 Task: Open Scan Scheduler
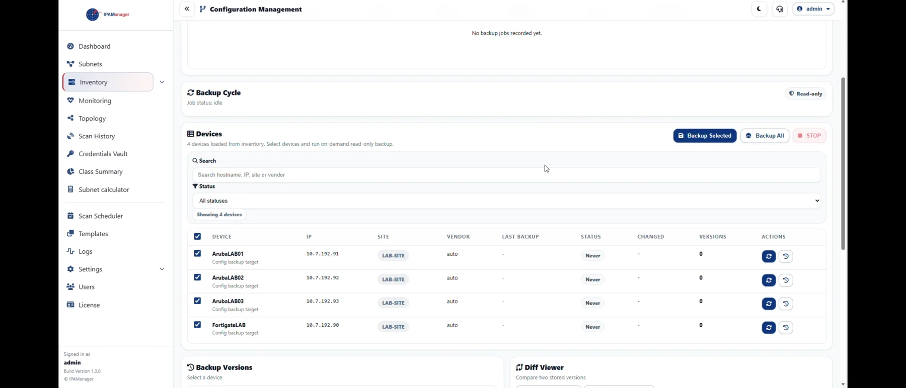tap(101, 216)
